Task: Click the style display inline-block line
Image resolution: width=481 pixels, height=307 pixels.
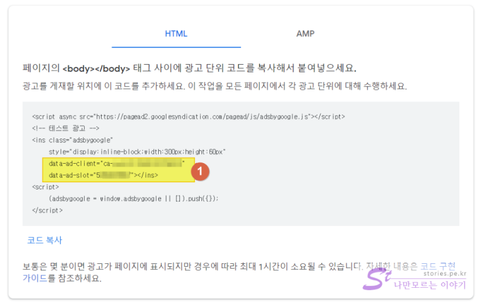Action: click(x=137, y=152)
